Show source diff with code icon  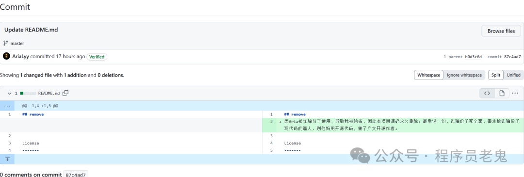pos(487,94)
